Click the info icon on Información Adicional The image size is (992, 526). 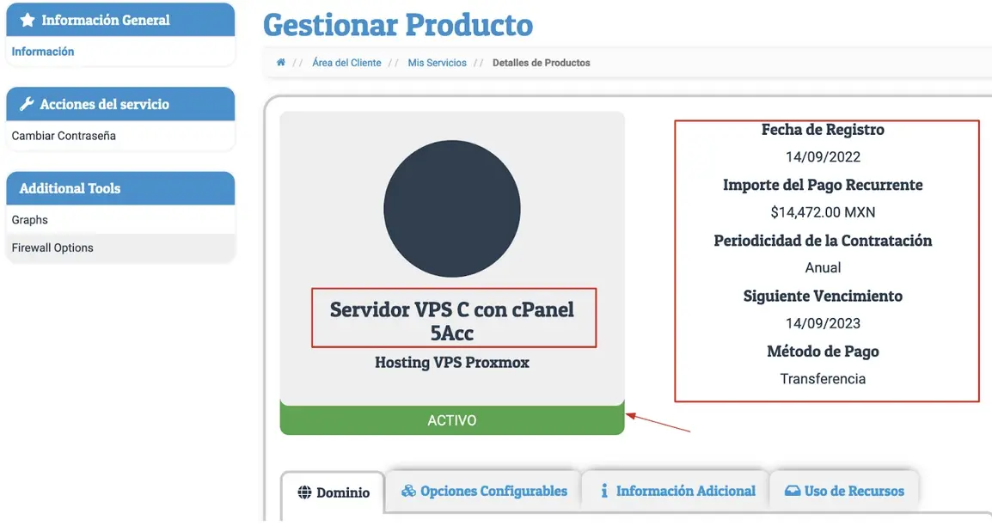pyautogui.click(x=604, y=491)
